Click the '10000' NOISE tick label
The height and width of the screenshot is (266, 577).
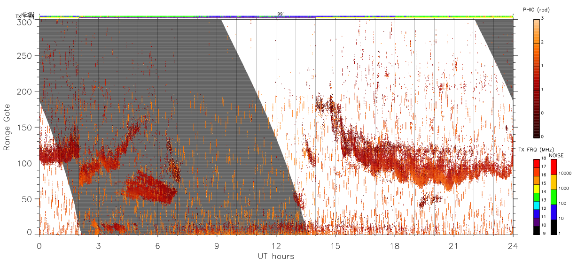point(566,173)
